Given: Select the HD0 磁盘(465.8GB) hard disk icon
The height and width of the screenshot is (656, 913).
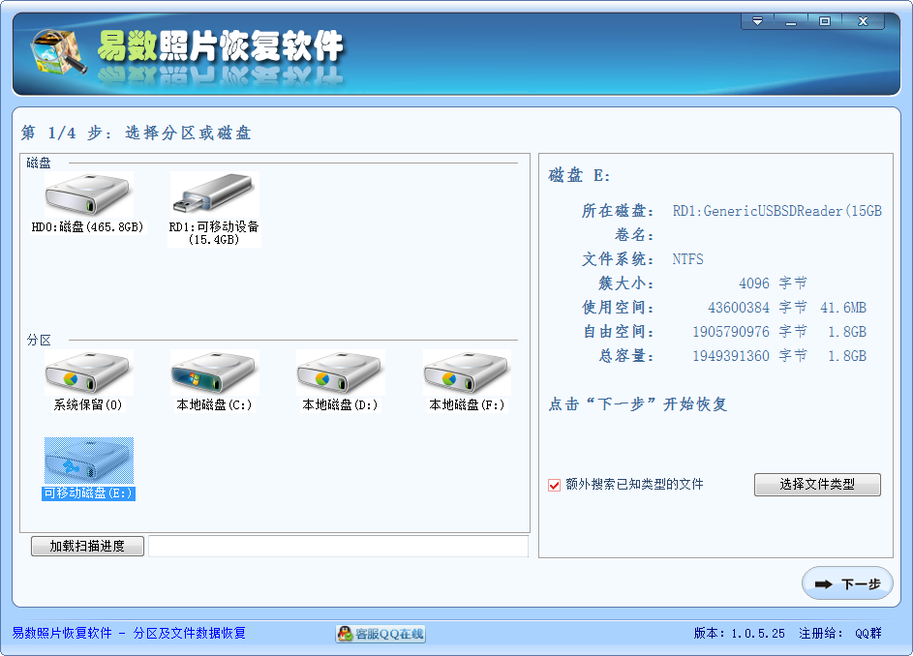Looking at the screenshot, I should coord(87,193).
